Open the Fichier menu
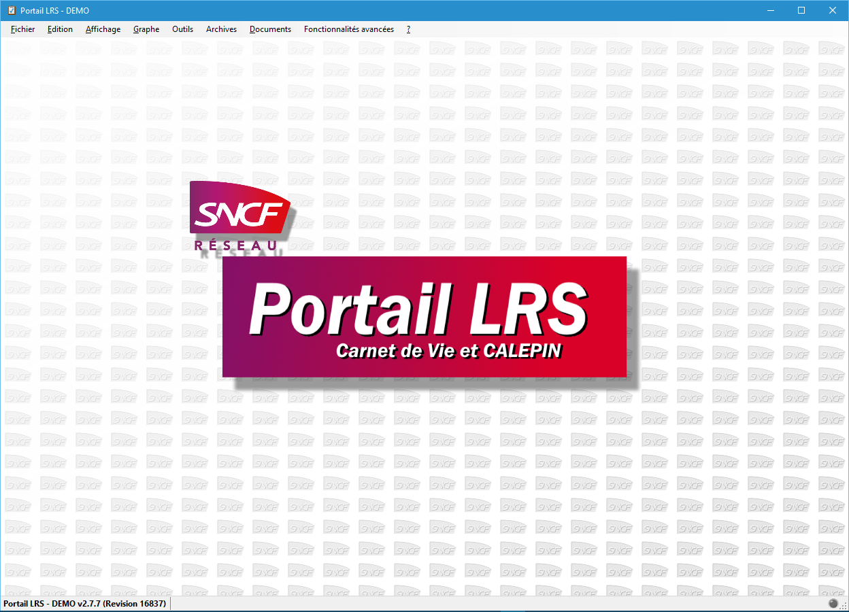The width and height of the screenshot is (849, 612). (x=23, y=29)
